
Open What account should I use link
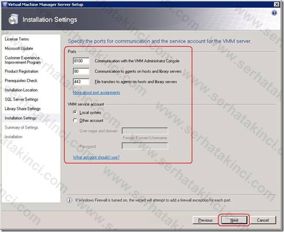click(x=96, y=157)
